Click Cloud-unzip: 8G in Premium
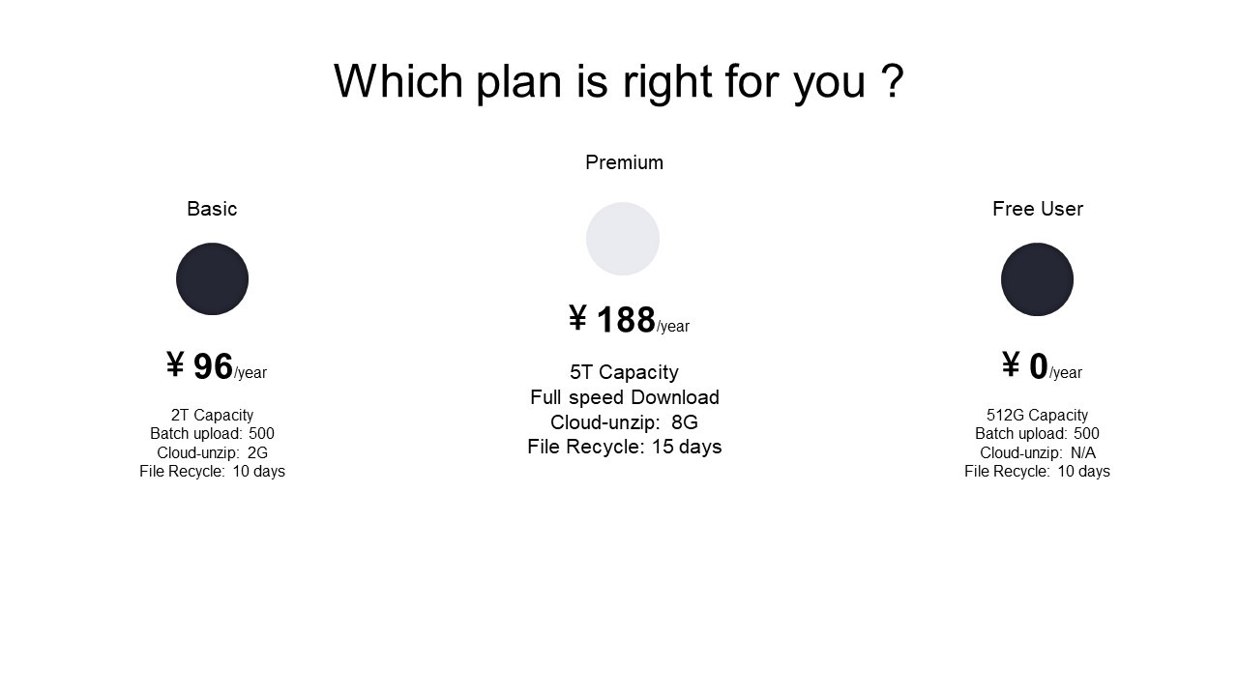 (x=624, y=422)
